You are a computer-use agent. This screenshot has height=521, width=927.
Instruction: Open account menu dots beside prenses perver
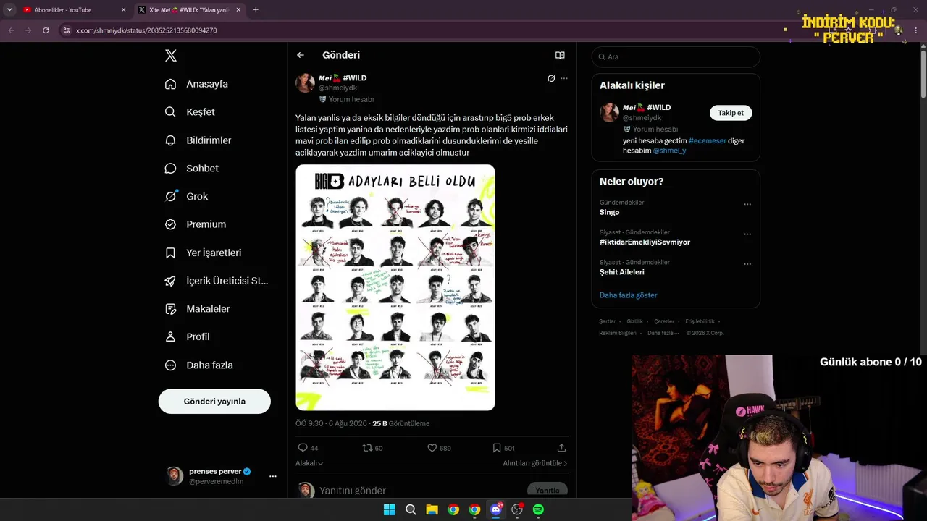tap(273, 476)
